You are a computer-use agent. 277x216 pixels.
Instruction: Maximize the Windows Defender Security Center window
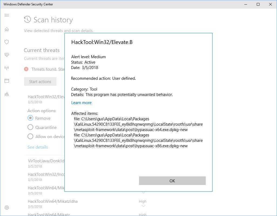coord(258,4)
